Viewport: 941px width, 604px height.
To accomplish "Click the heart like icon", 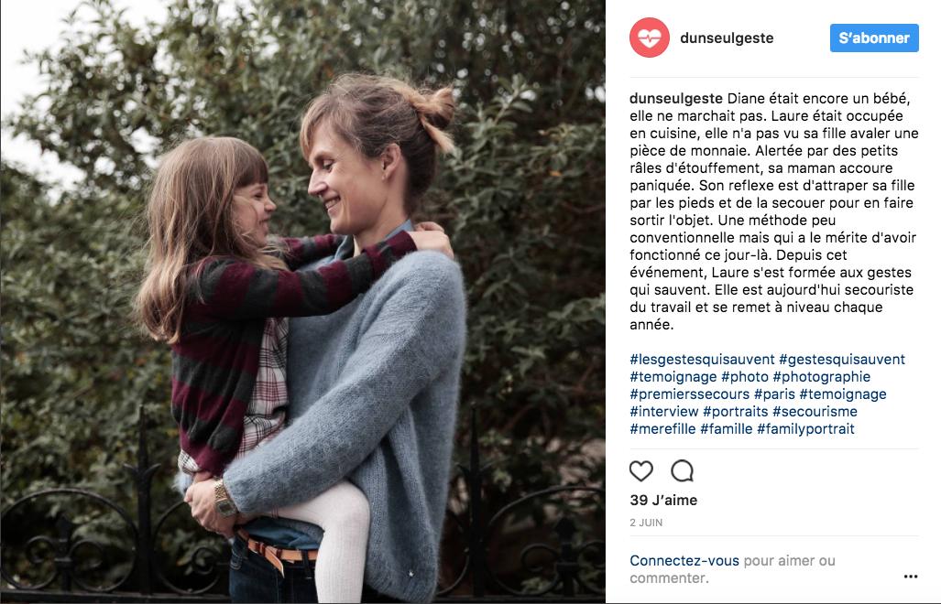I will tap(641, 471).
